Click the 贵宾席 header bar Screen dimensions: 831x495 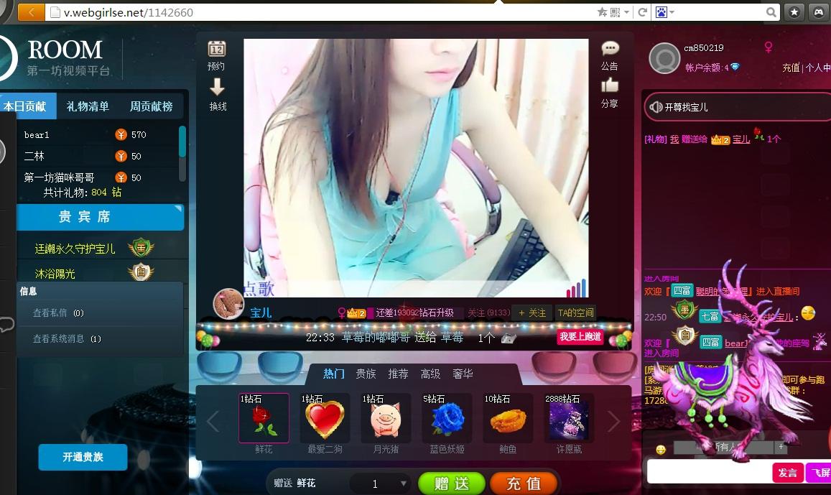[x=100, y=217]
